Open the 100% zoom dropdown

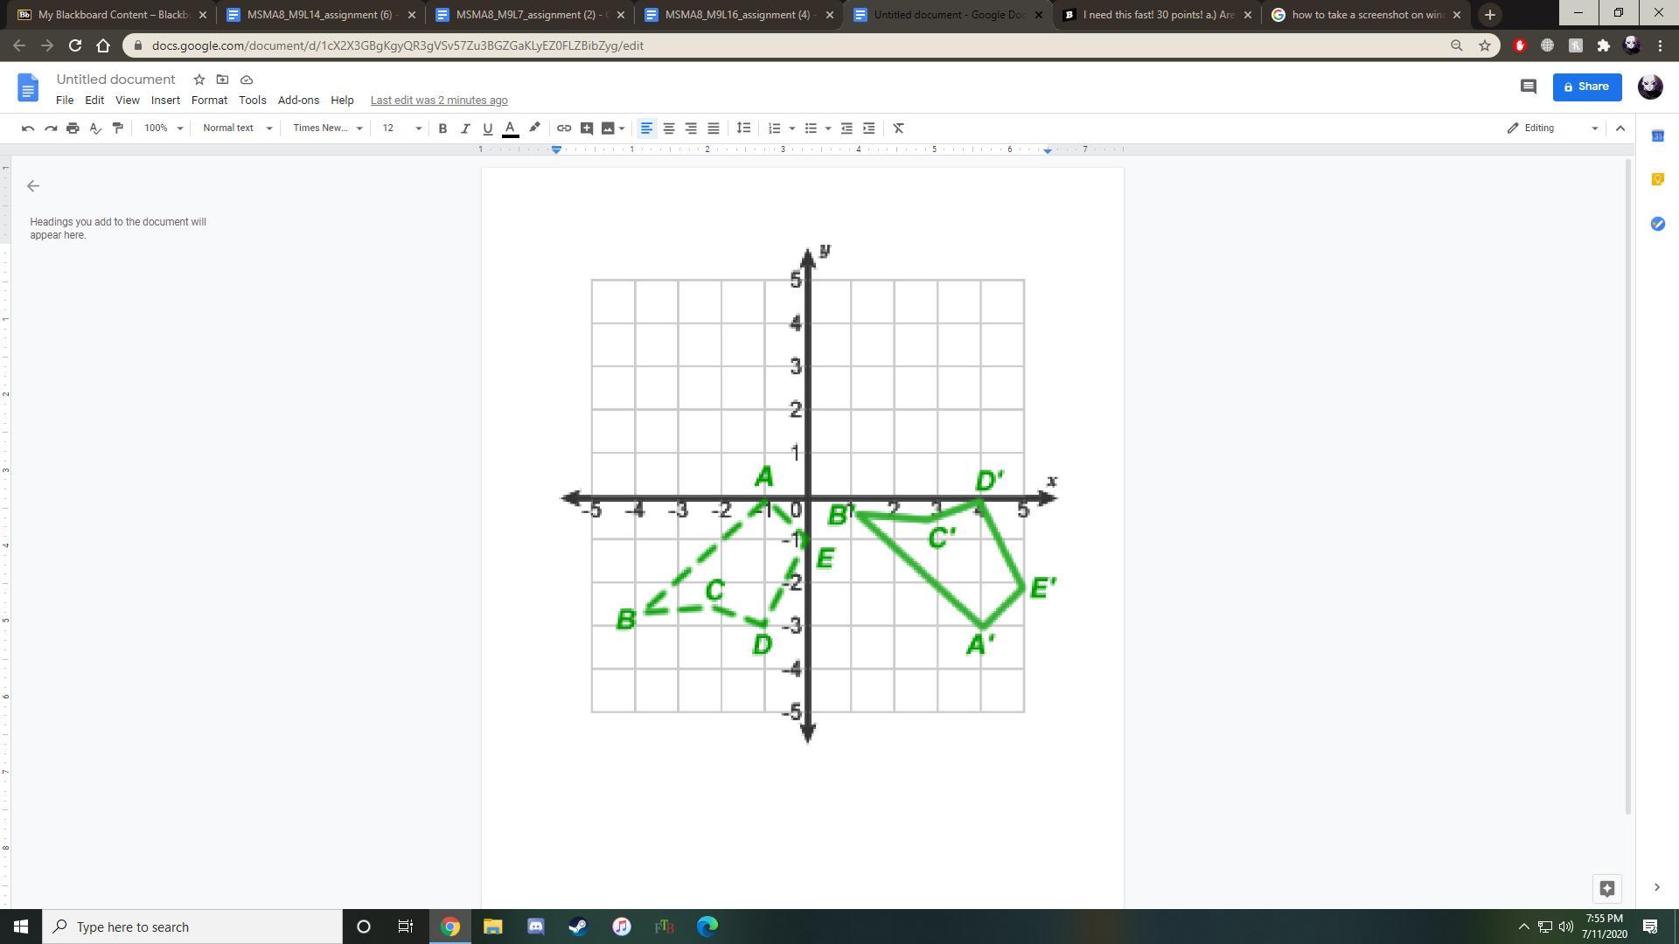[164, 128]
